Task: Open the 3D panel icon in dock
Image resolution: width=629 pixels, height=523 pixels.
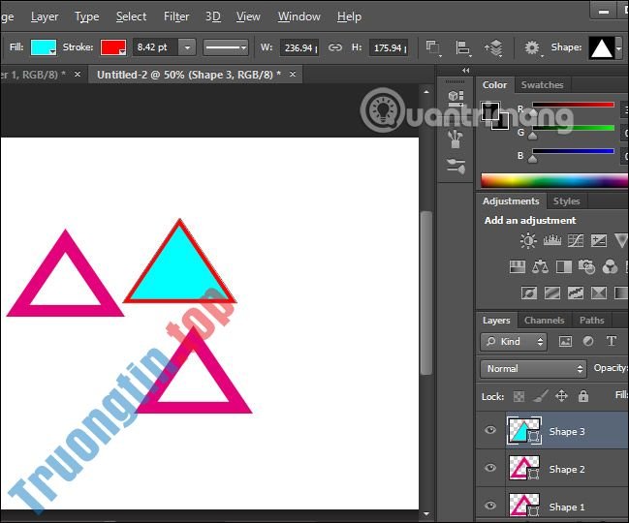Action: [x=456, y=98]
